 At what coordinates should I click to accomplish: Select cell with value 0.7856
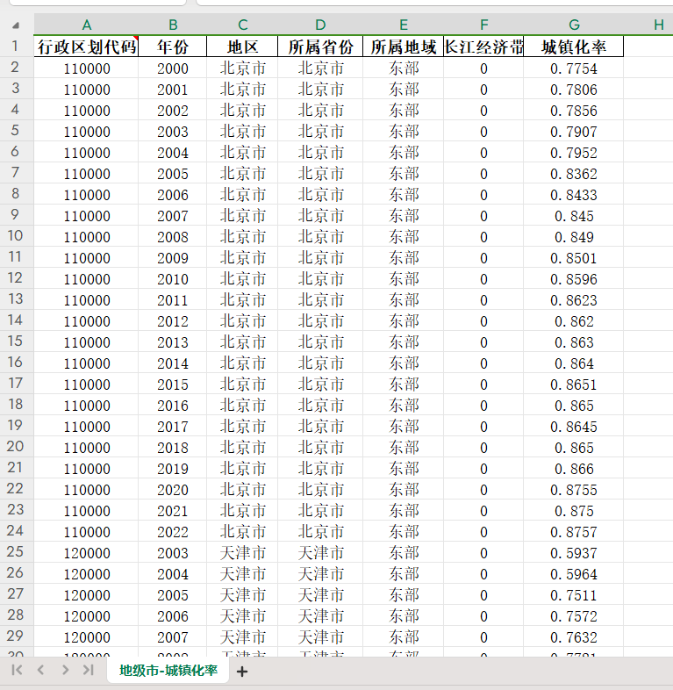tap(574, 111)
